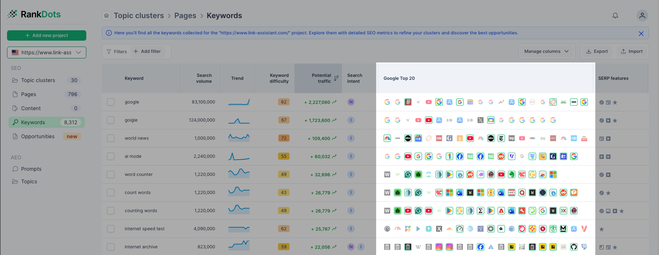
Task: Click first Google result icon for google row
Action: 387,102
